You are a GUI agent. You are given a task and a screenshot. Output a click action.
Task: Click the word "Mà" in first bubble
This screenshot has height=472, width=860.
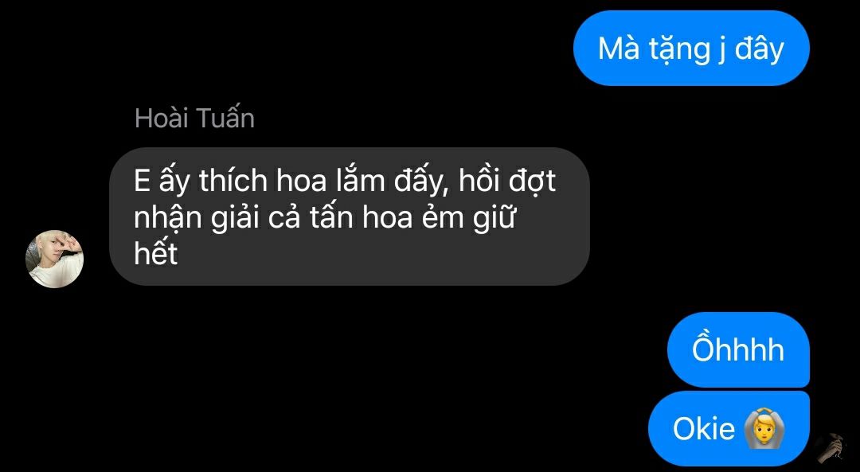[620, 49]
